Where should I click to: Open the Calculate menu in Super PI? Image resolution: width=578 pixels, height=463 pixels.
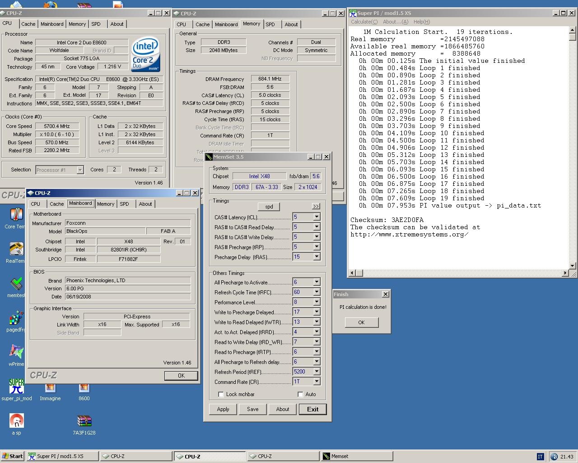(x=364, y=22)
